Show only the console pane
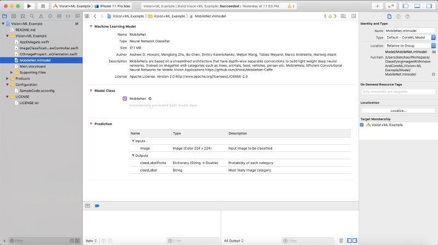This screenshot has height=245, width=438. [355, 241]
